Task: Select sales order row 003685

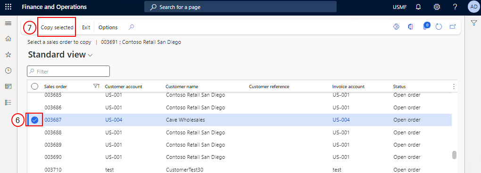Action: 239,95
